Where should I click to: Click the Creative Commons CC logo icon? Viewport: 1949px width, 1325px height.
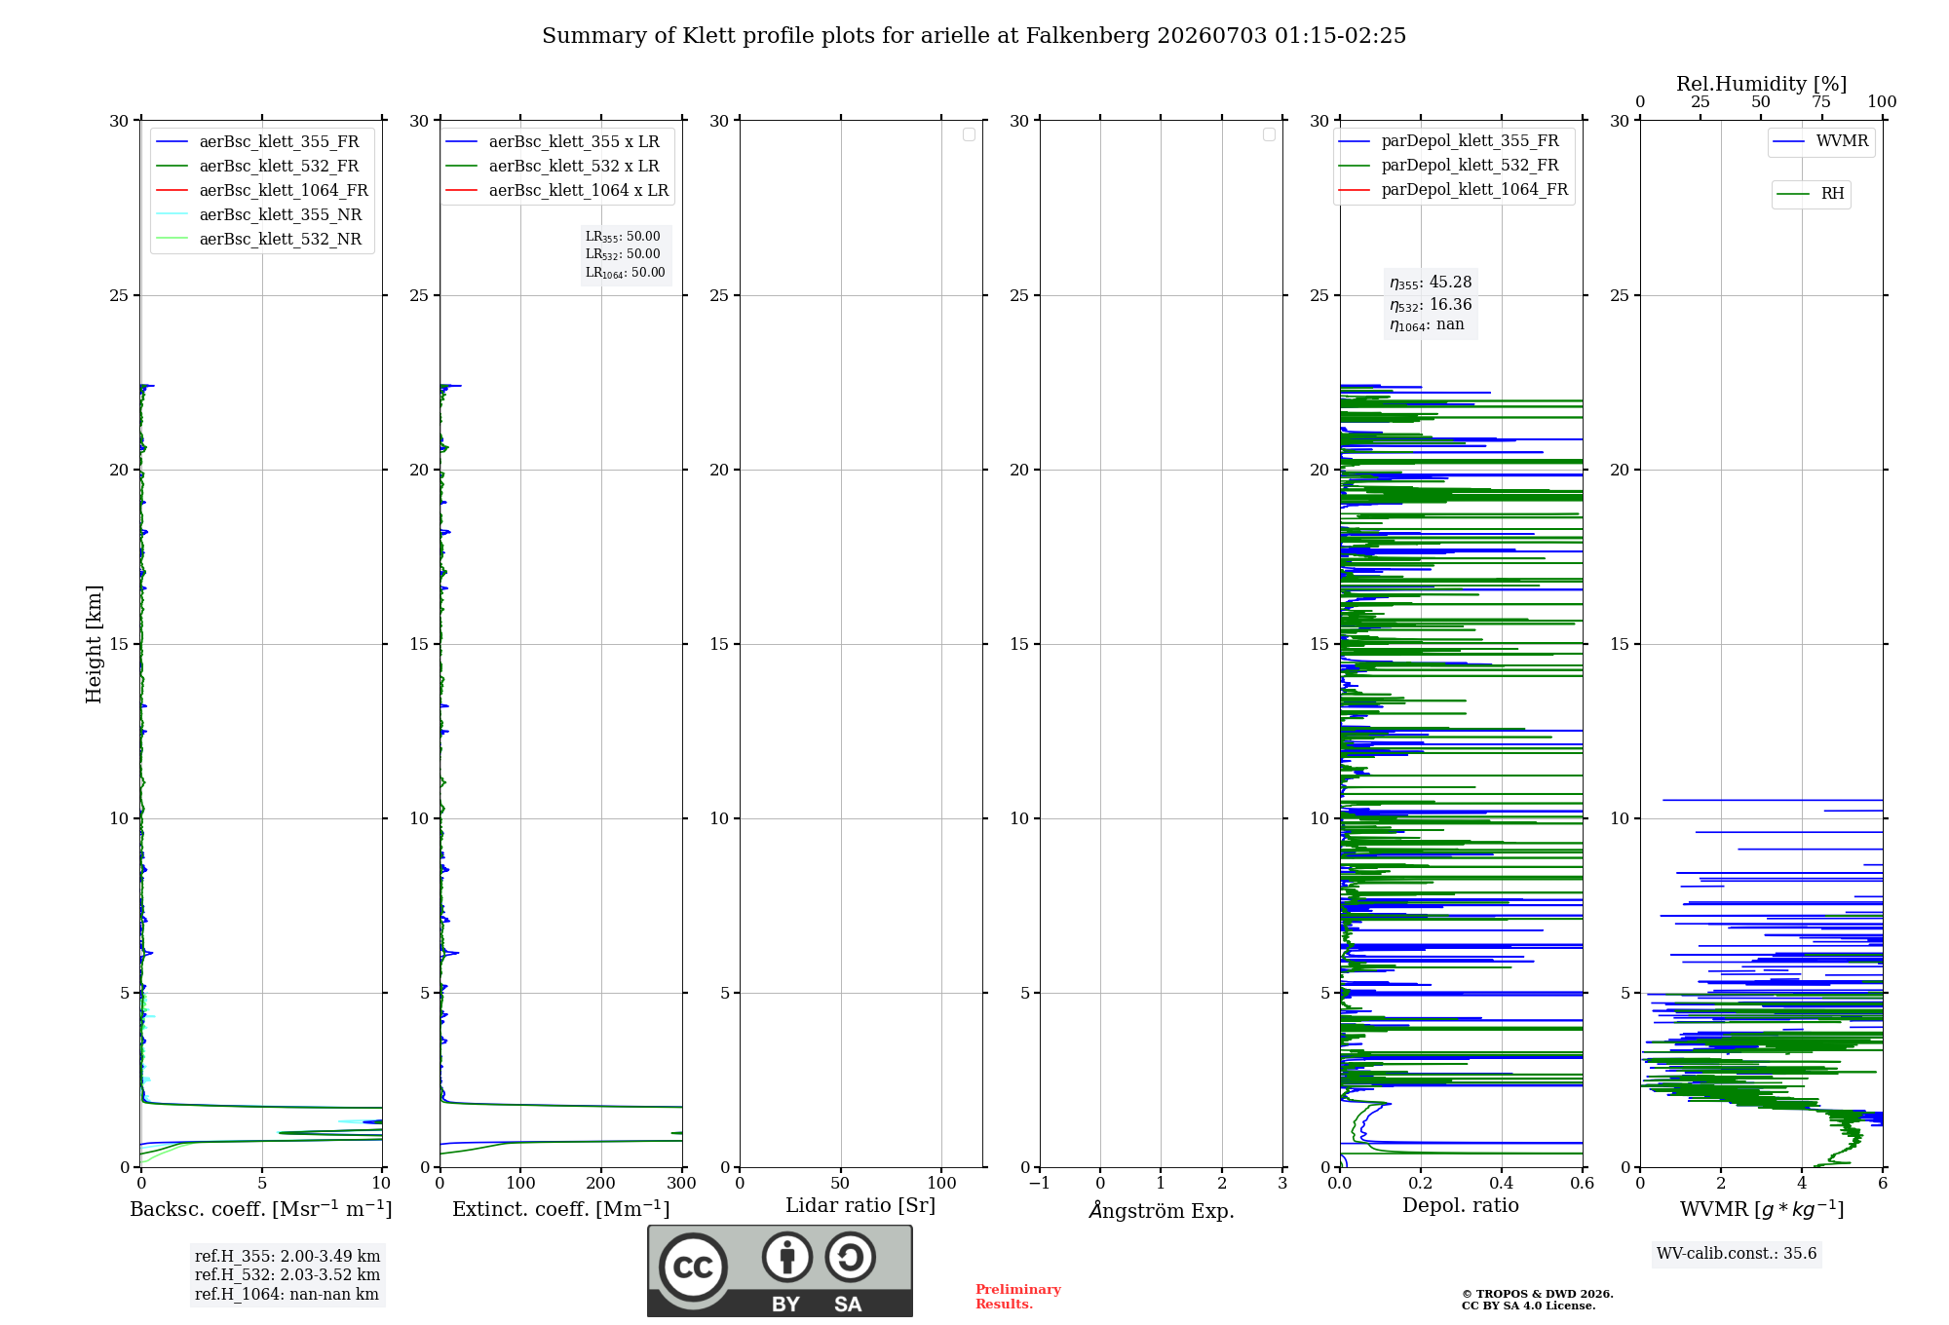point(693,1268)
